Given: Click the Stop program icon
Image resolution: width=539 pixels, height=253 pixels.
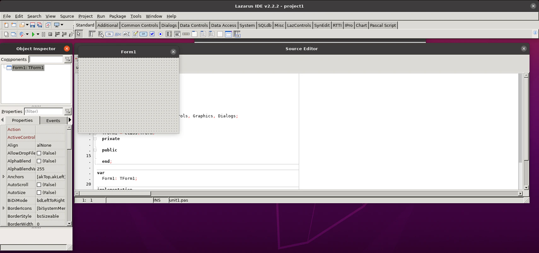Looking at the screenshot, I should (x=50, y=34).
